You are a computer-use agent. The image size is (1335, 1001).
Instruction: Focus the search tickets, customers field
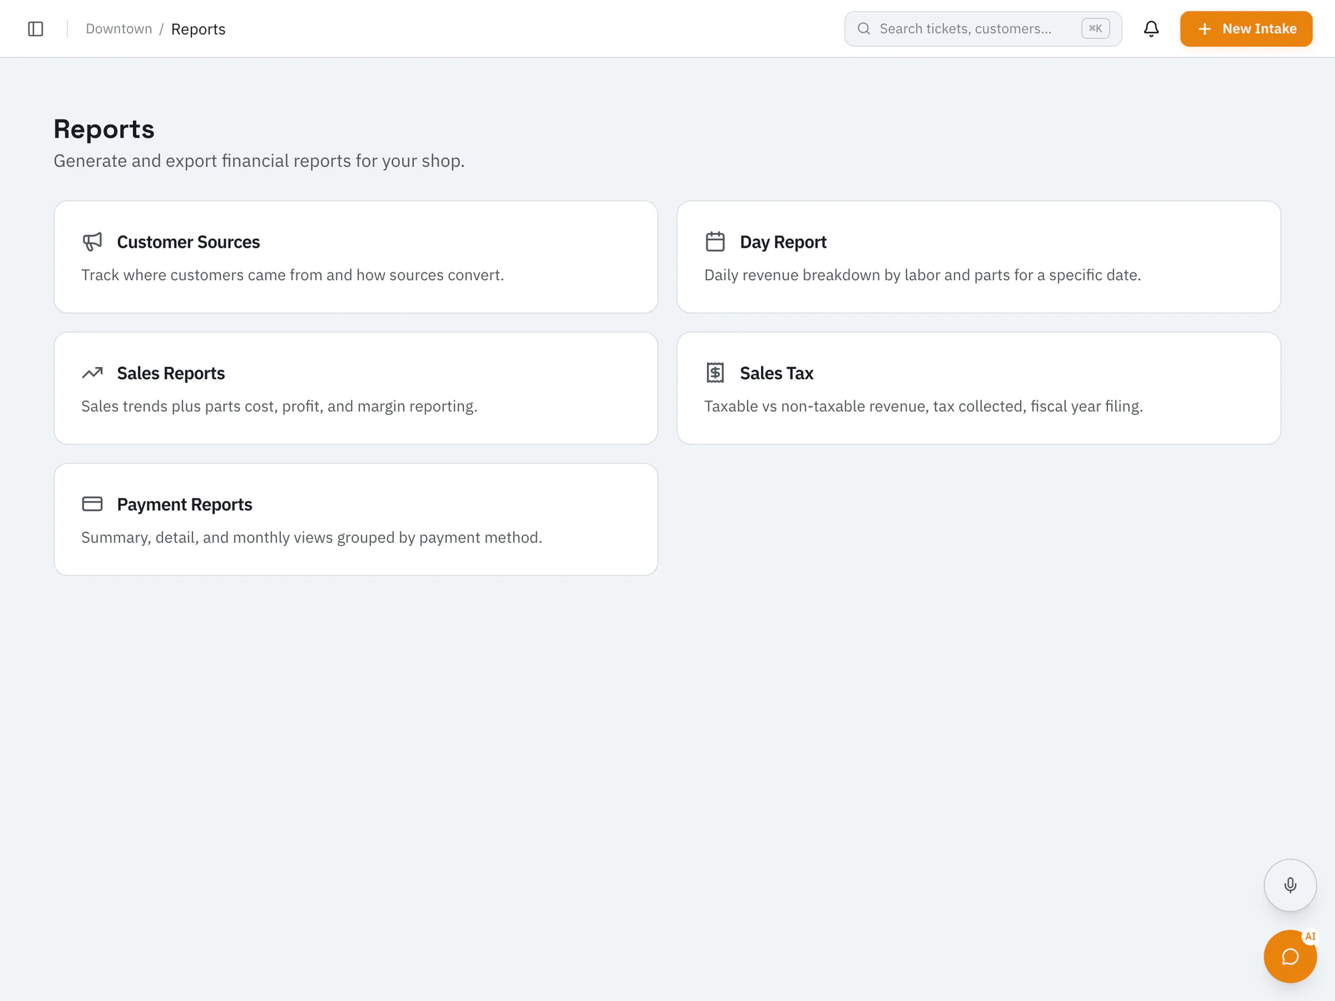click(x=983, y=29)
